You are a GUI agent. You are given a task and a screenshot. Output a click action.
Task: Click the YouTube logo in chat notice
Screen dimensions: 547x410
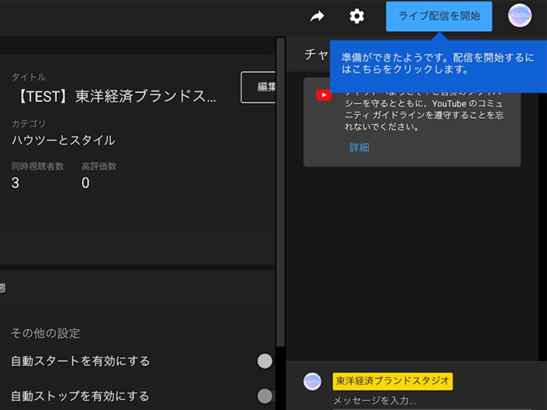tap(324, 95)
